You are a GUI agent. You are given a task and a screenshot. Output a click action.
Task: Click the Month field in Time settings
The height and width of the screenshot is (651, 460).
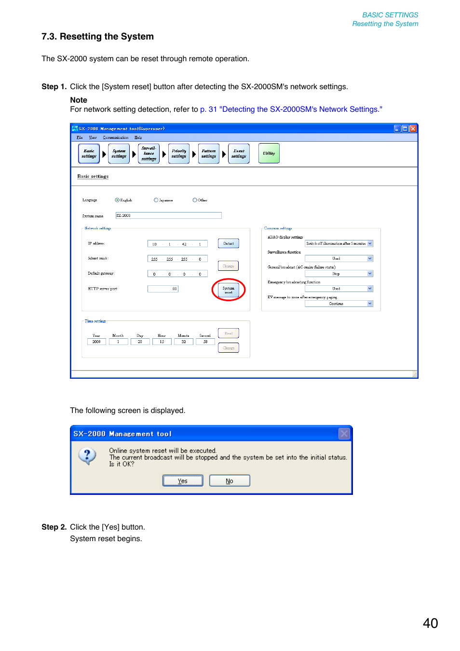tap(118, 342)
